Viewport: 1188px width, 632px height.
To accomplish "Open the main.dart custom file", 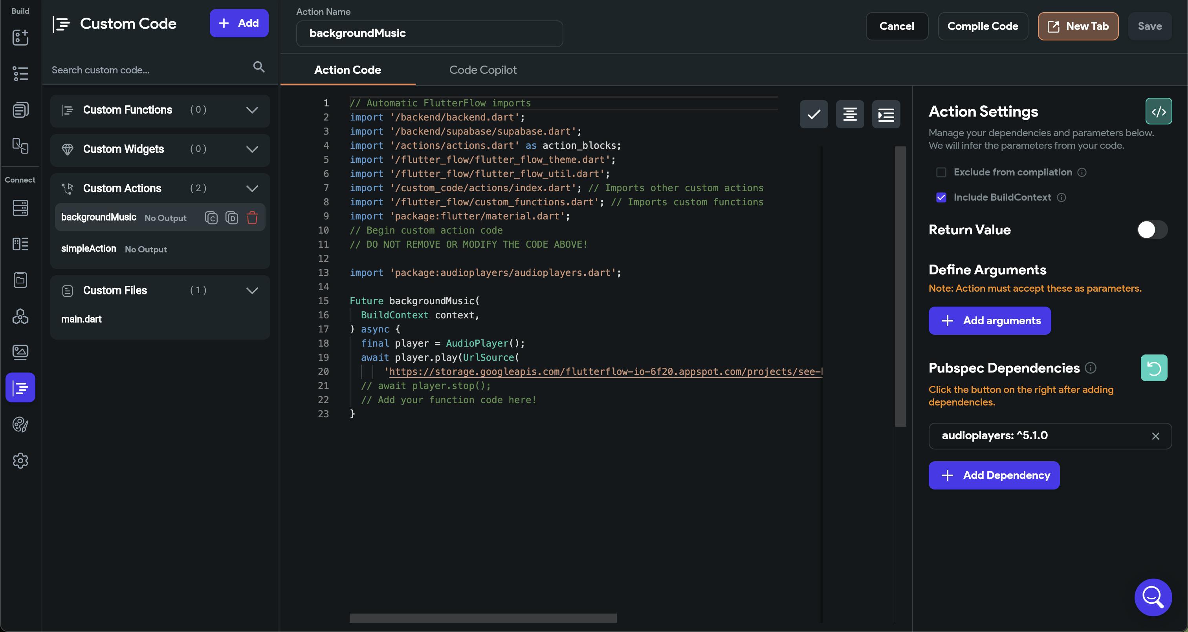I will 81,319.
